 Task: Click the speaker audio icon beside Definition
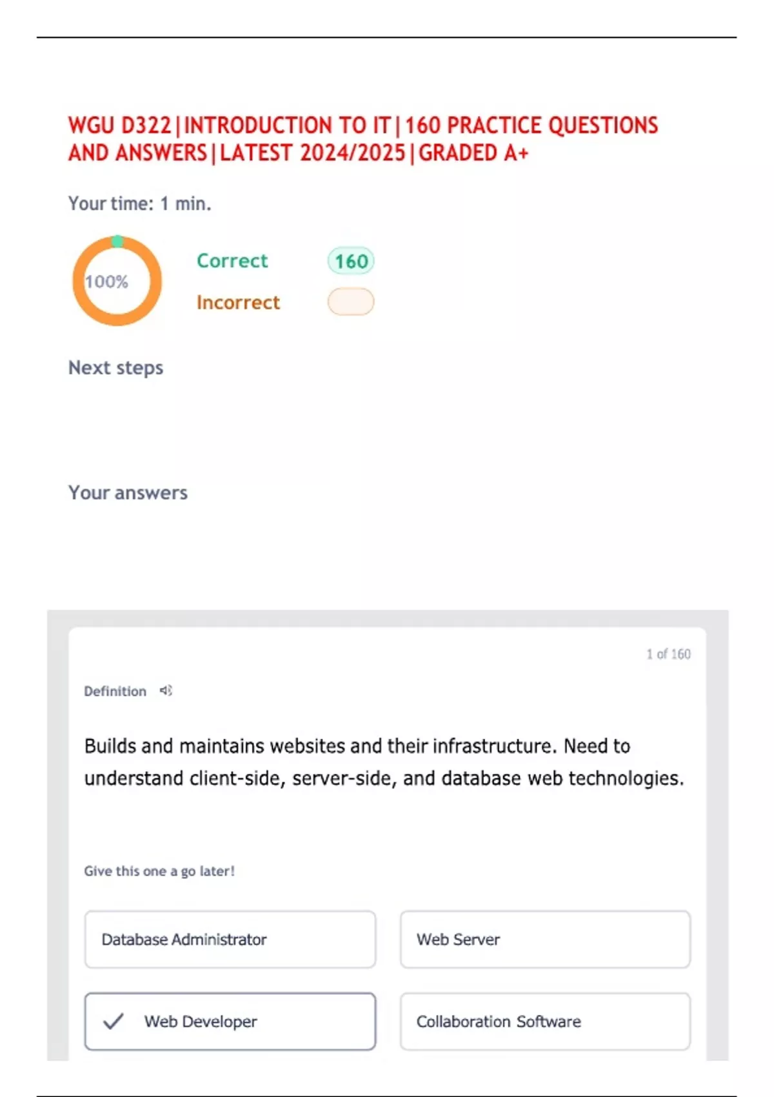pos(166,690)
